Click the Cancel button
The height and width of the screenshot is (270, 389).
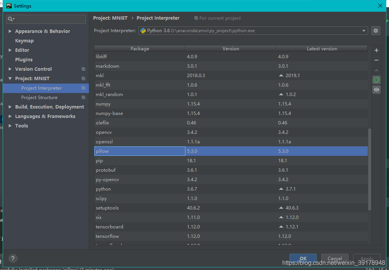335,258
